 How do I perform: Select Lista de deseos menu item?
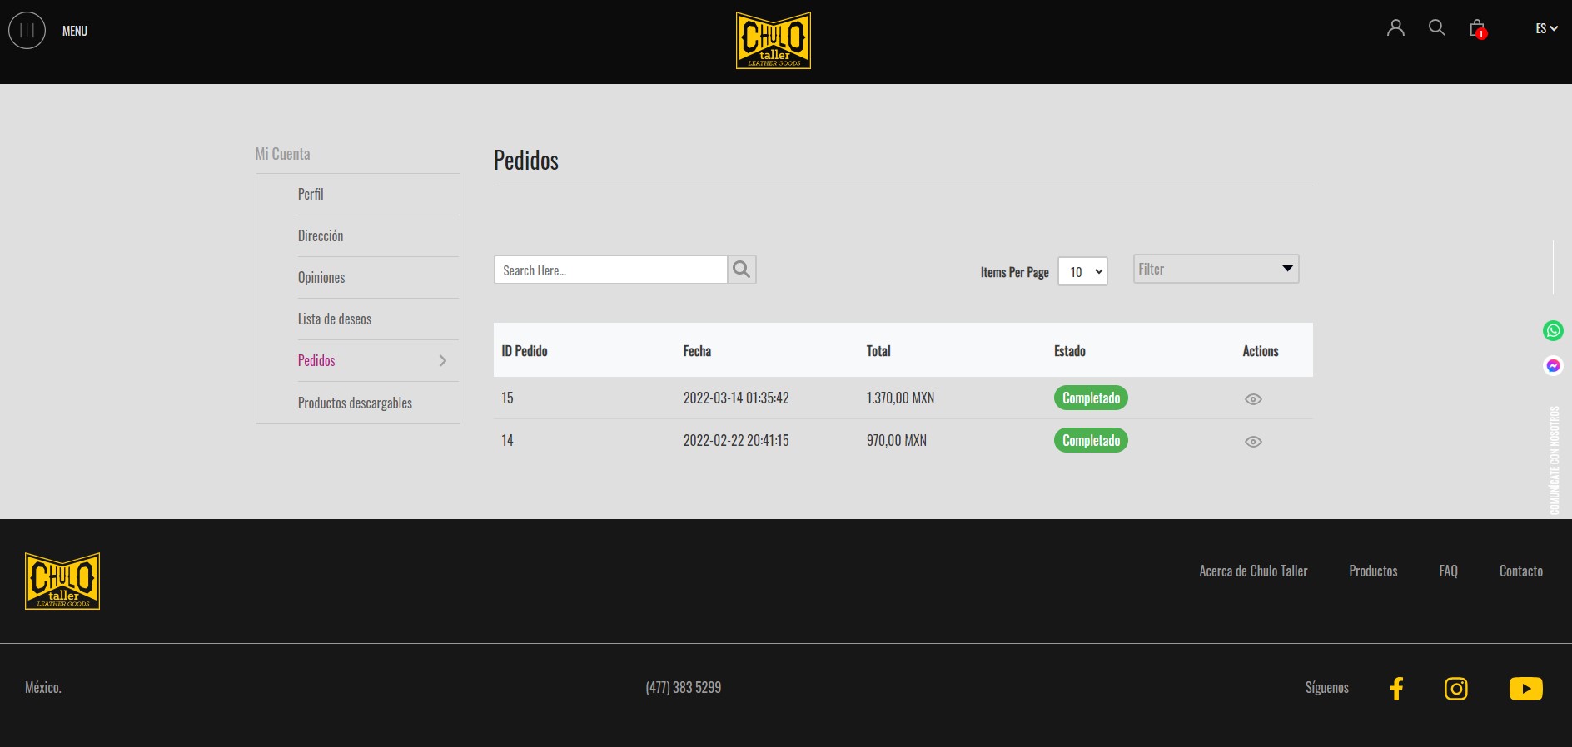pos(335,319)
